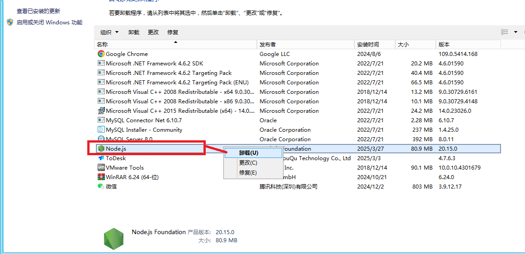Image resolution: width=525 pixels, height=254 pixels.
Task: Expand the view options dropdown arrow
Action: click(x=516, y=32)
